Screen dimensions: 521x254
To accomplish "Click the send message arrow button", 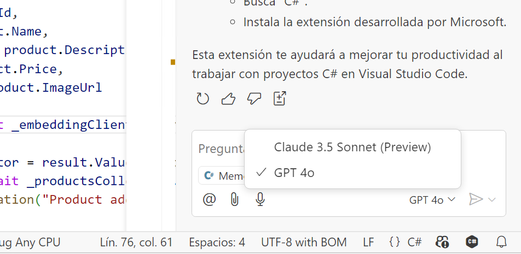I will point(476,199).
